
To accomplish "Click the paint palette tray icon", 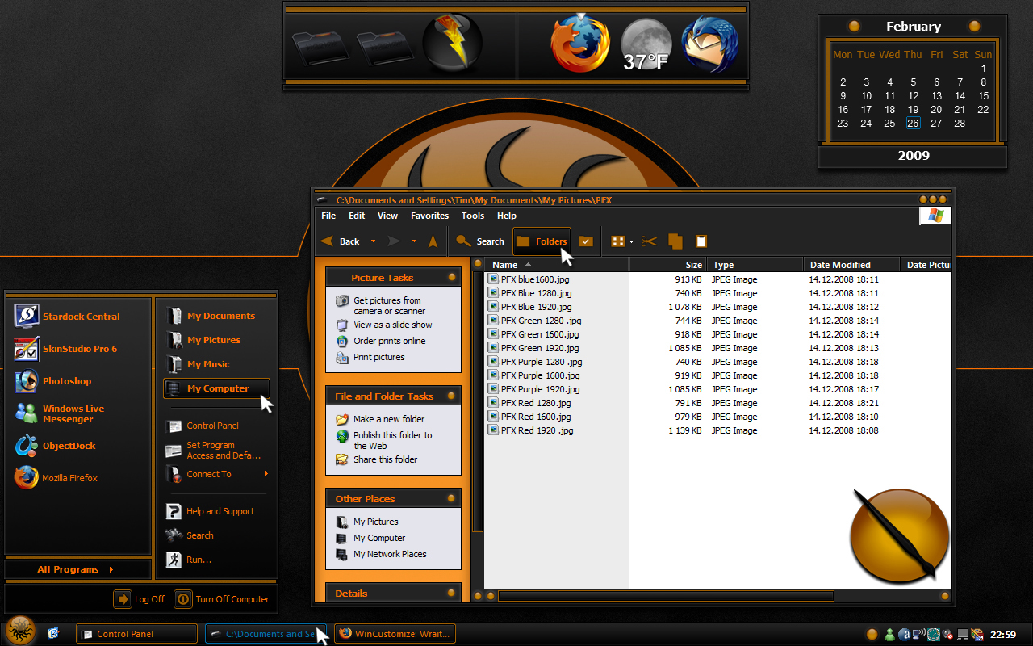I will (x=978, y=635).
